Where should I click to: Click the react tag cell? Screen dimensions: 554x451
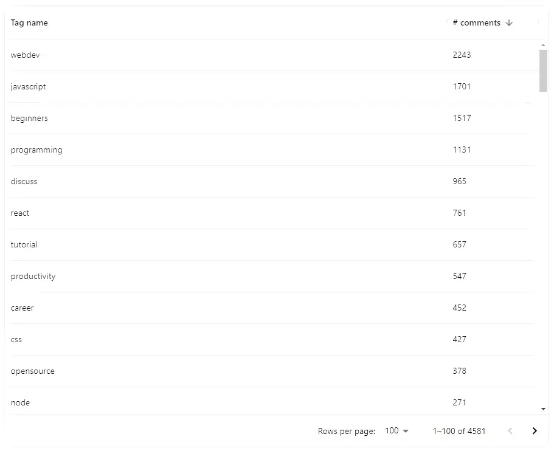click(20, 213)
